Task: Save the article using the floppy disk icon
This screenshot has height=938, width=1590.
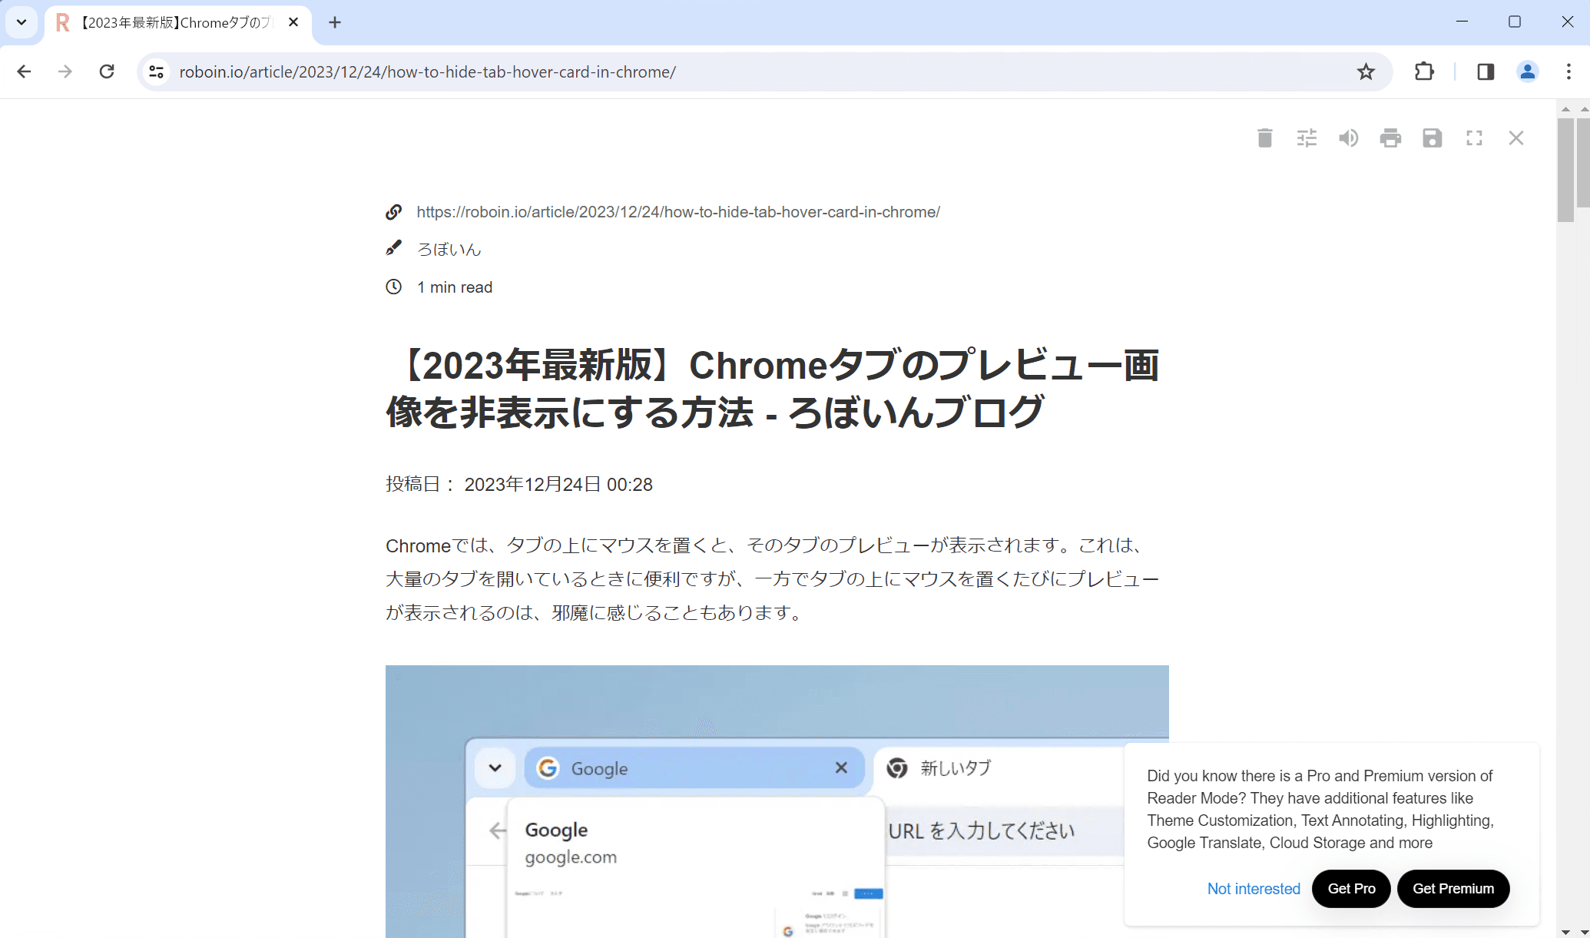Action: click(1432, 138)
